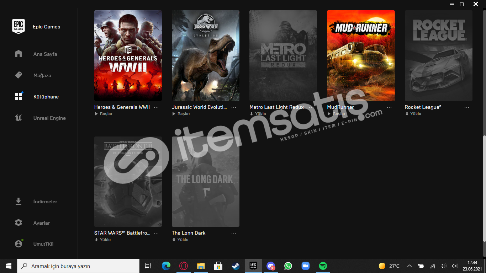
Task: Open options menu for Jurassic World Evolution
Action: 234,107
